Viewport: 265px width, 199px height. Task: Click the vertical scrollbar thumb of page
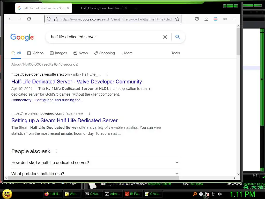pyautogui.click(x=238, y=42)
